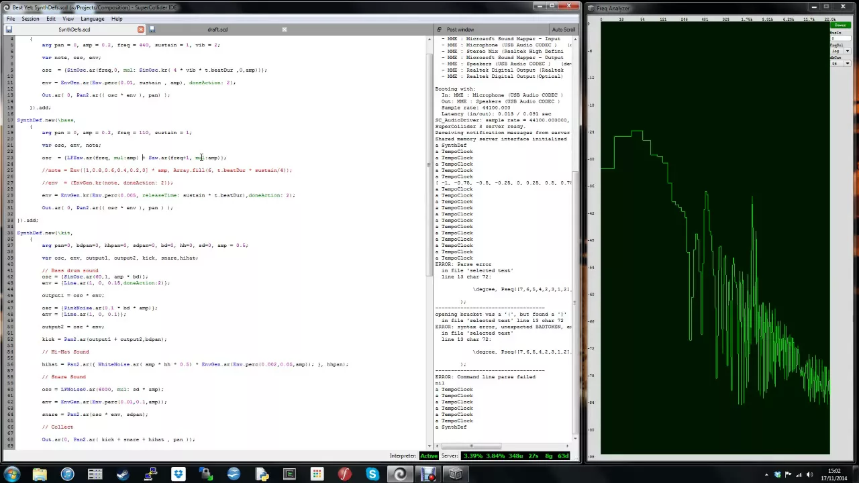Click the BusIn number field
Viewport: 859px width, 483px height.
(840, 38)
